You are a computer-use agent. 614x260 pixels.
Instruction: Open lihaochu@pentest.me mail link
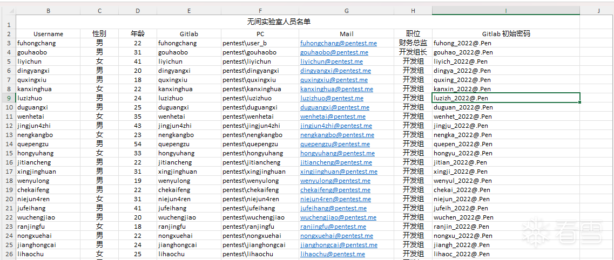(333, 254)
